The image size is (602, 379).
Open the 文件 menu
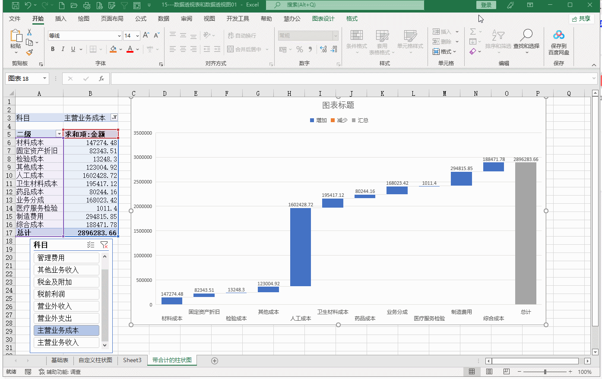tap(15, 19)
